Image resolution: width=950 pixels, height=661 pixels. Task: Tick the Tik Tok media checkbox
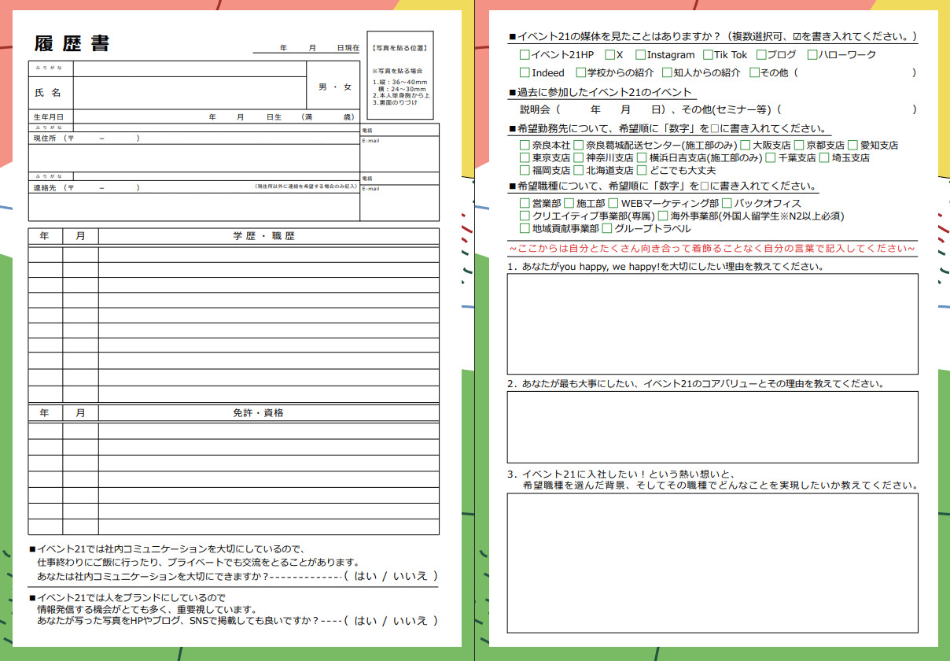(x=708, y=55)
